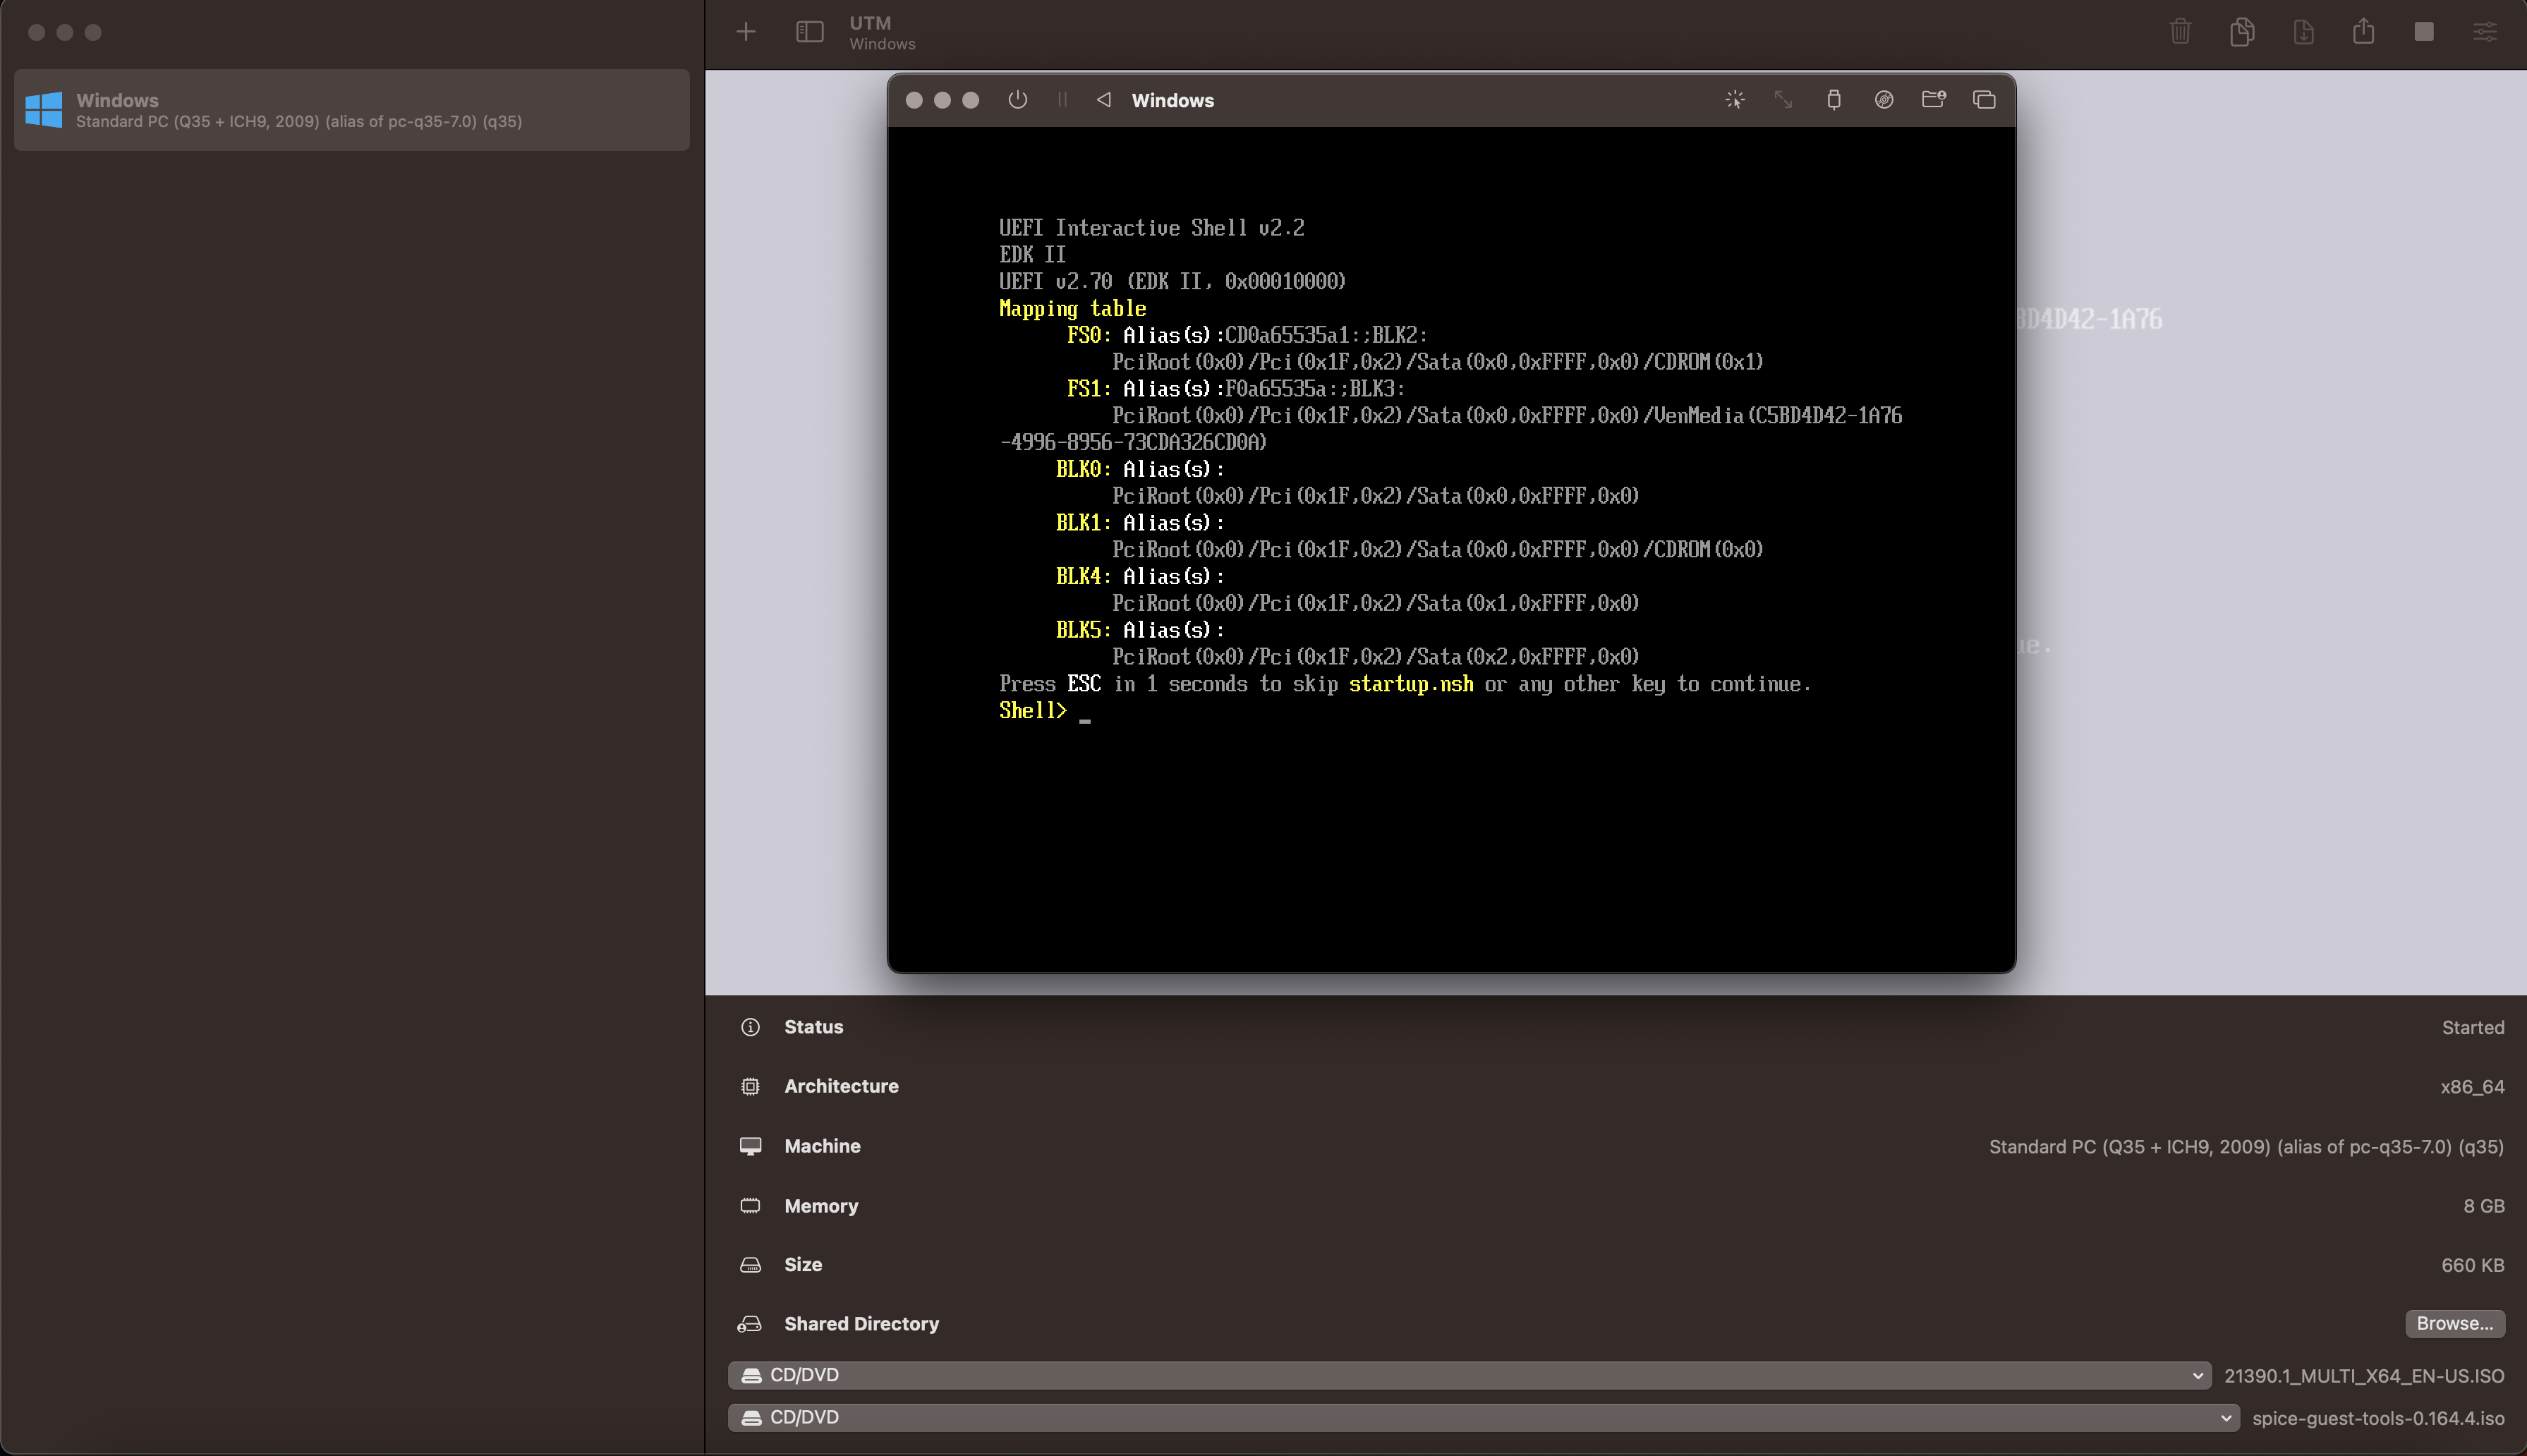Manage VM display windows
This screenshot has width=2527, height=1456.
(1984, 100)
